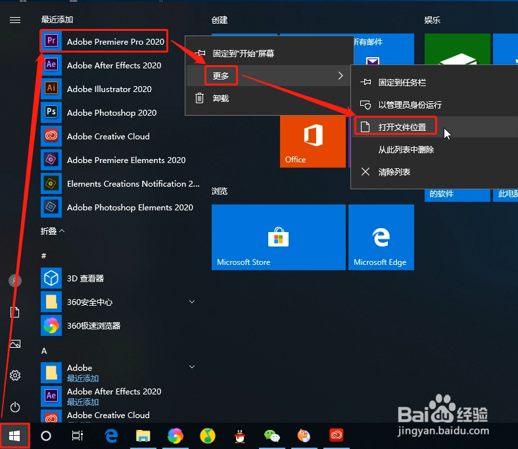Launch Edge from the taskbar
The height and width of the screenshot is (449, 518).
coord(111,436)
